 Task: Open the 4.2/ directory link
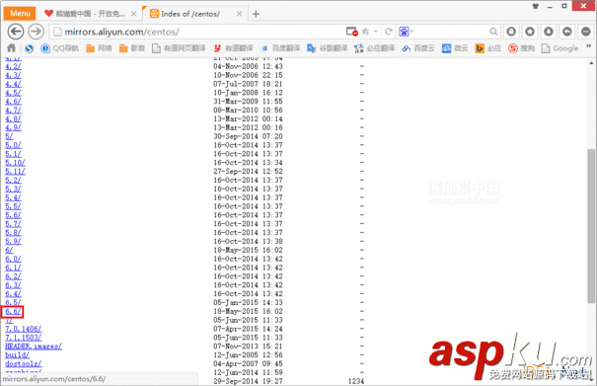point(13,66)
